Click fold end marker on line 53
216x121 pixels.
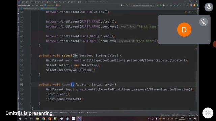pos(31,75)
